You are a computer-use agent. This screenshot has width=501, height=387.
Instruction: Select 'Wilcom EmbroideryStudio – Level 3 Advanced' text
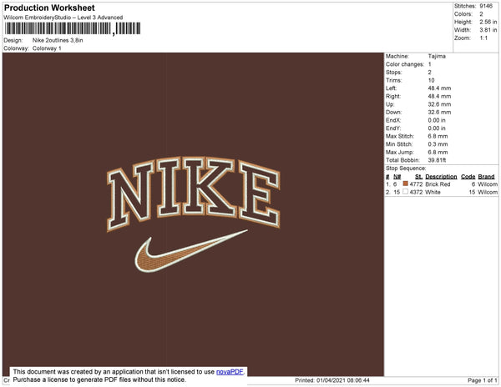coord(63,18)
